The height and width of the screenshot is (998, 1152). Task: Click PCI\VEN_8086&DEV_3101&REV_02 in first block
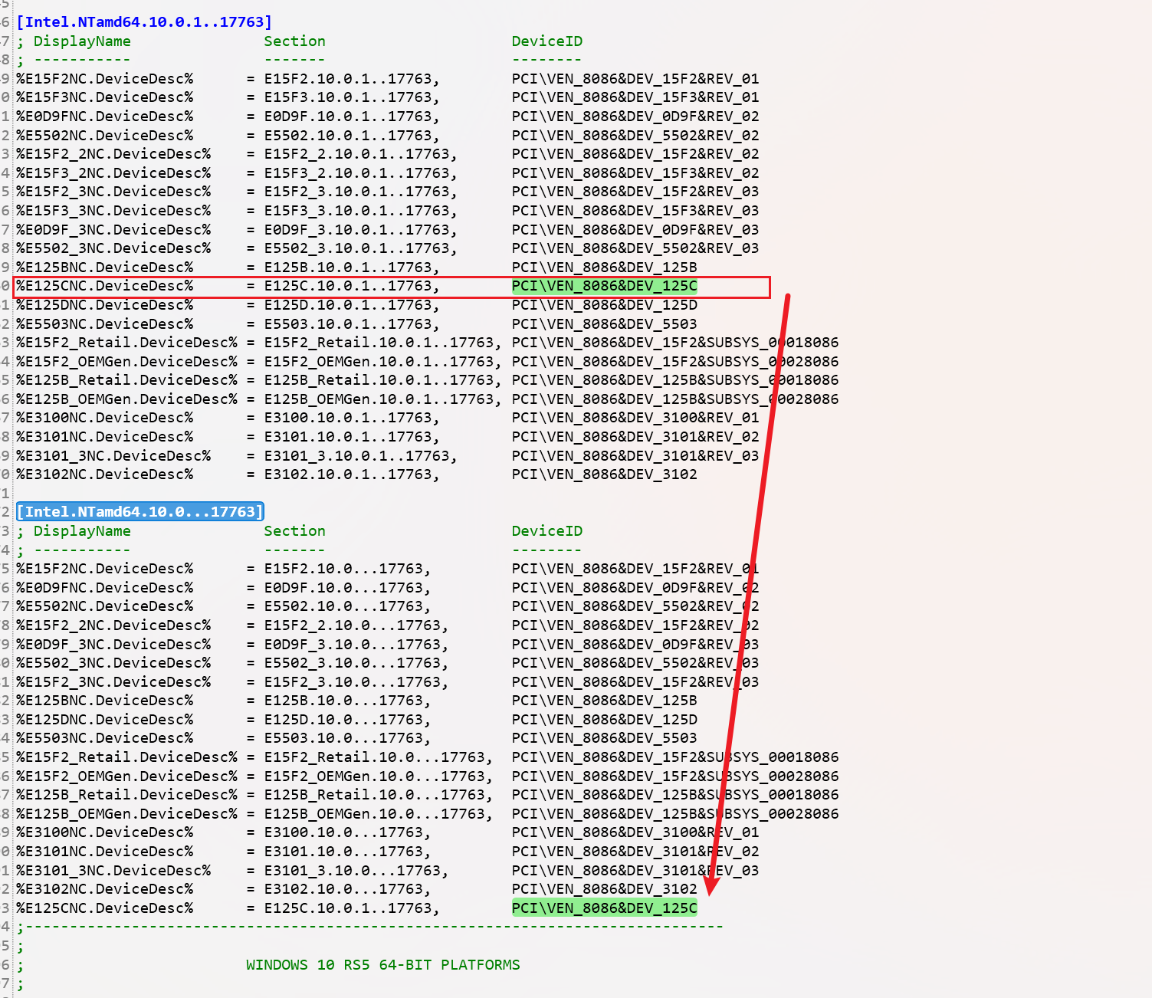[635, 437]
